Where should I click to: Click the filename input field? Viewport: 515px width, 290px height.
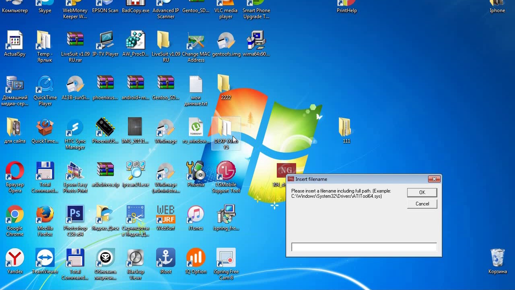[364, 247]
